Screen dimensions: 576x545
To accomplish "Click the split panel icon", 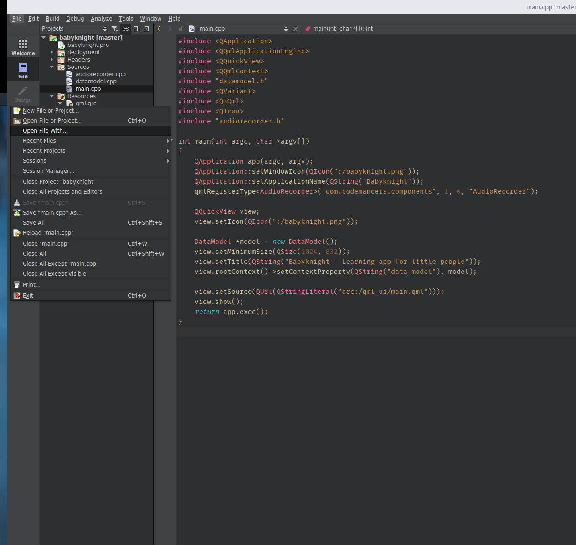I will [x=137, y=29].
